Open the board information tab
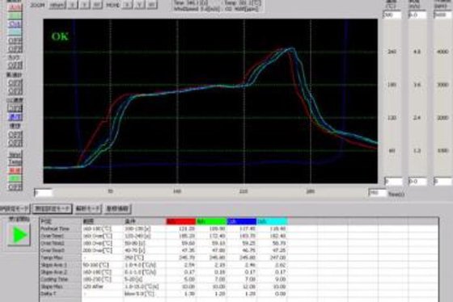453x302 pixels. coord(117,208)
